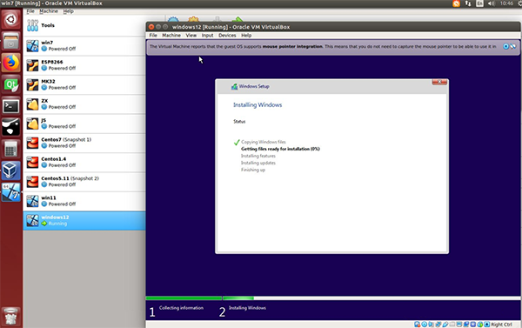Screen dimensions: 522x328
Task: Click the hard disk activity status icon
Action: [x=417, y=325]
